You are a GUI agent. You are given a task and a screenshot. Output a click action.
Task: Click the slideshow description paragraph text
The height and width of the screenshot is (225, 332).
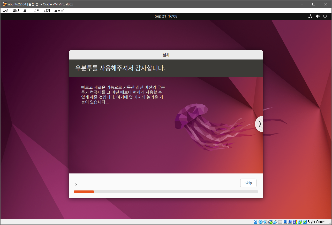point(123,95)
